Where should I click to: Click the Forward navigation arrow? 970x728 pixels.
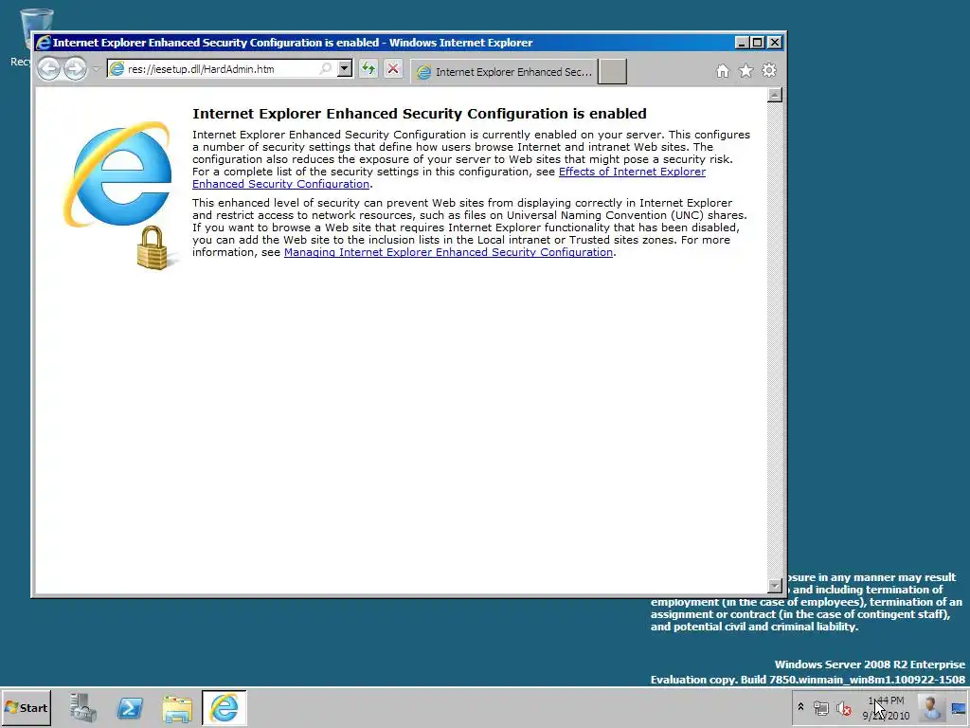[76, 68]
